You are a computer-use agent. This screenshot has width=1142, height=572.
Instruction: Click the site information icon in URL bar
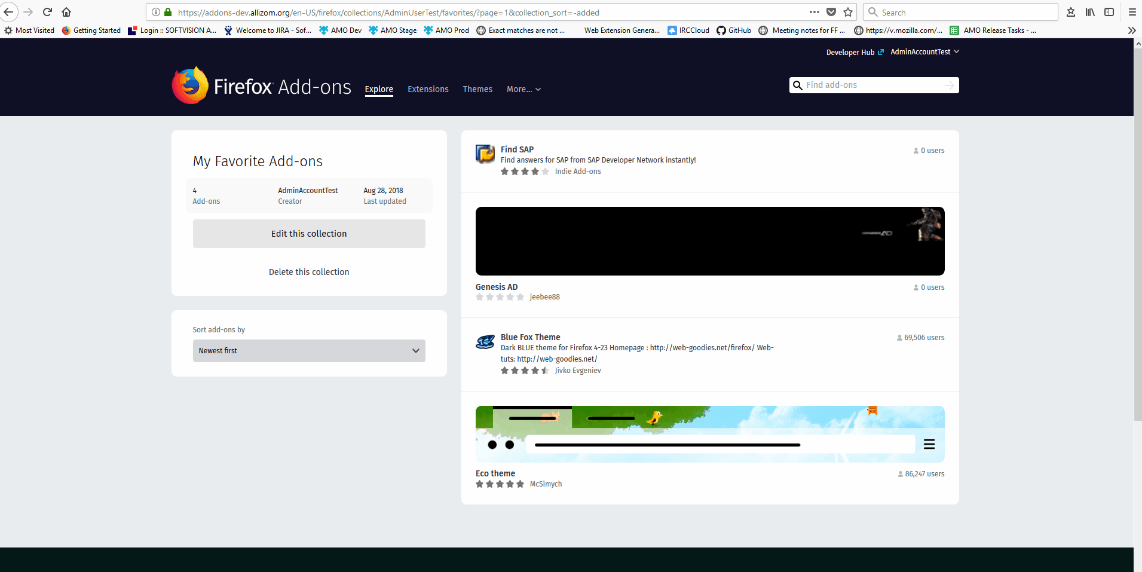pyautogui.click(x=155, y=12)
